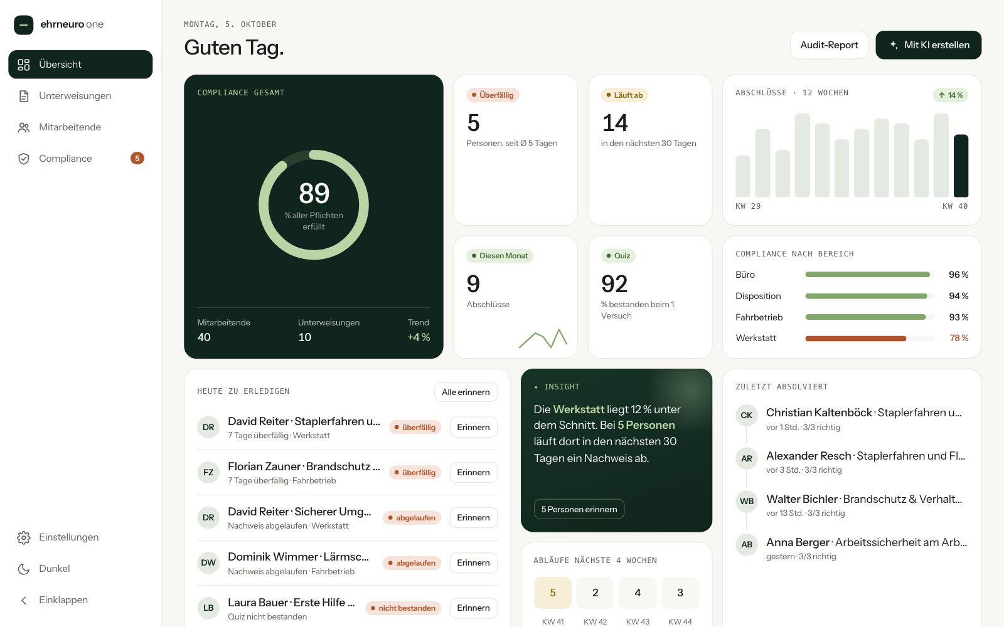Collapse the sidebar with Einklappen

coord(80,600)
